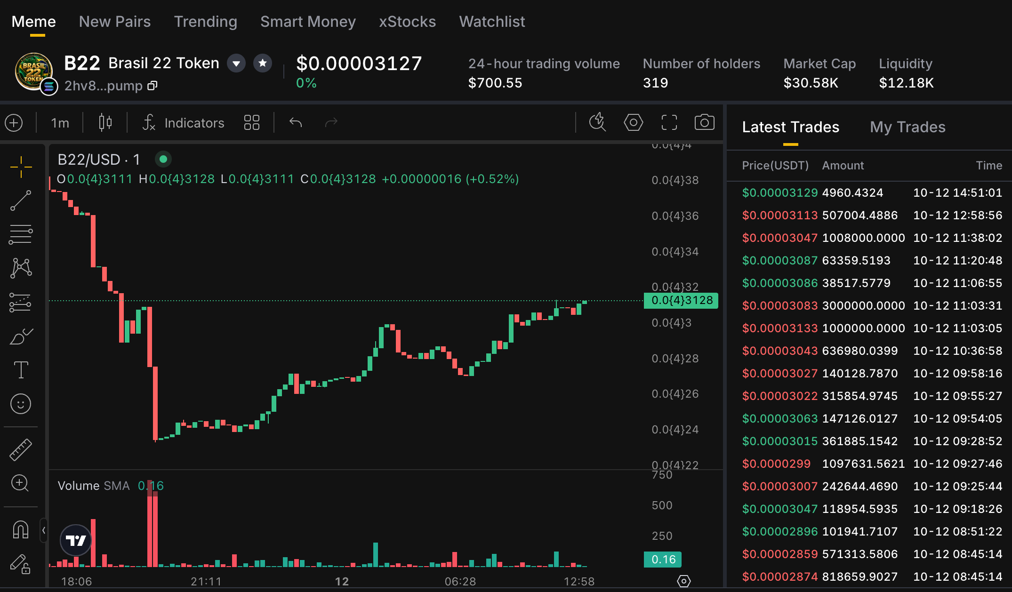Click the zoom in tool

(x=21, y=483)
